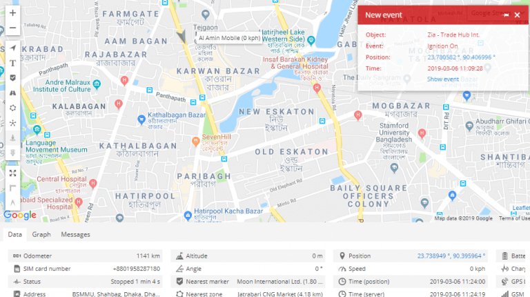Toggle zones display polygon icon
The image size is (530, 297).
tap(12, 108)
